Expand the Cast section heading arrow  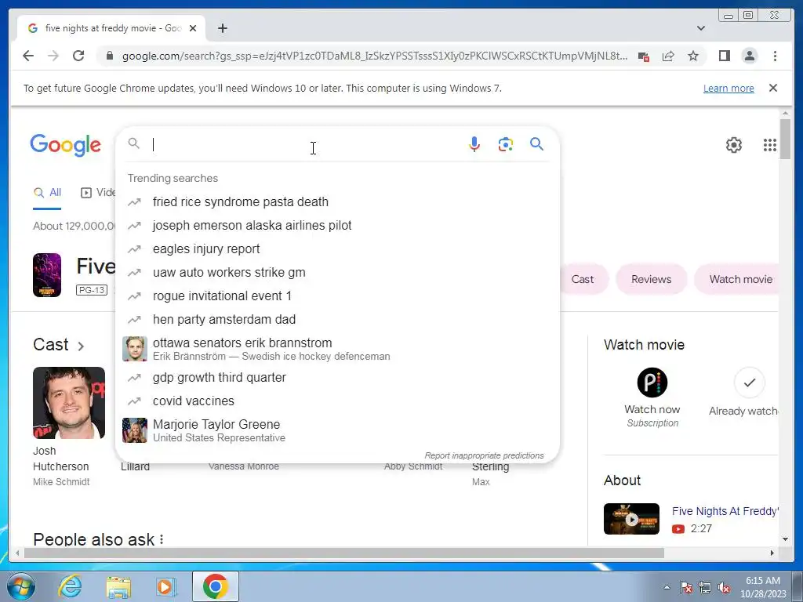(81, 346)
